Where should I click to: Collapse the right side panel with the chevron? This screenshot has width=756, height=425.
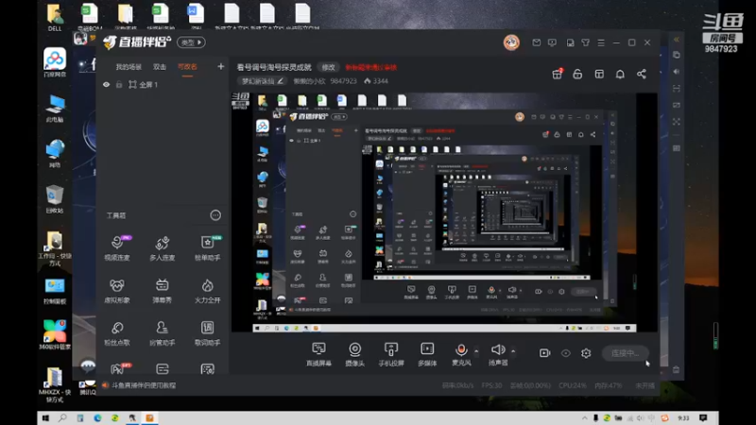(677, 39)
